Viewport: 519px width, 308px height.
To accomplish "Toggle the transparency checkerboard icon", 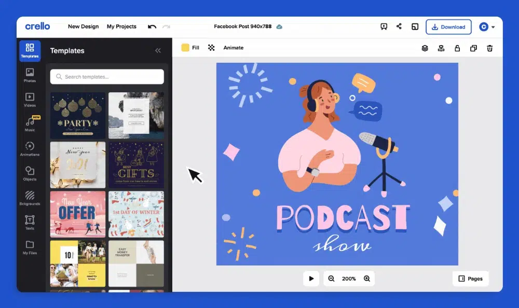I will click(x=211, y=48).
